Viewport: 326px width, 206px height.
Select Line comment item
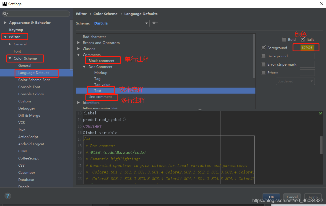[100, 96]
